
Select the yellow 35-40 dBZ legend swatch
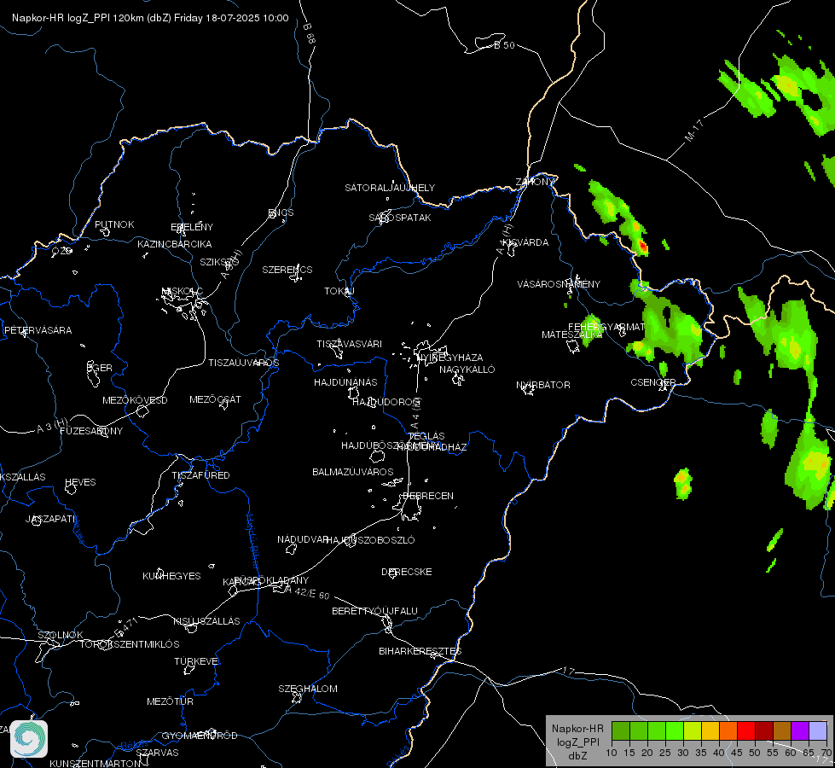point(710,731)
